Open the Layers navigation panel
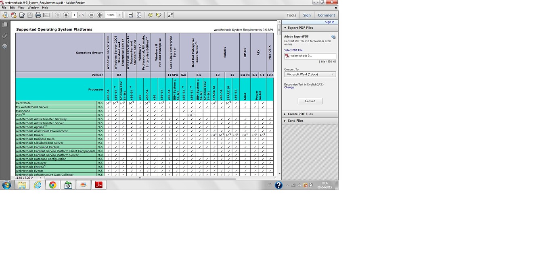Viewport: 557px width, 261px height. 5,46
